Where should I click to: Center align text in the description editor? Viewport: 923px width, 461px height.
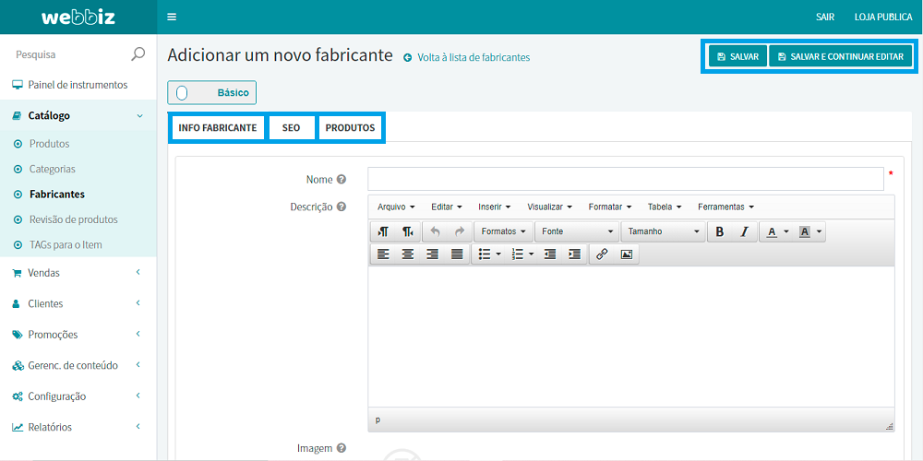[x=407, y=254]
